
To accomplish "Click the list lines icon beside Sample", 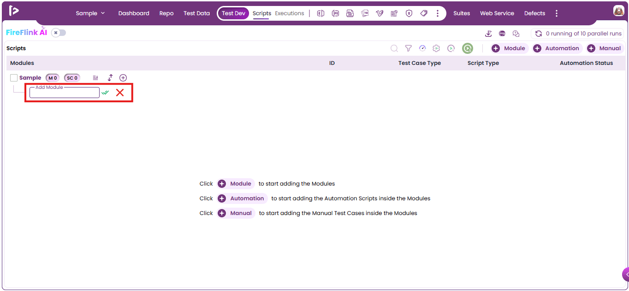I will (x=95, y=78).
